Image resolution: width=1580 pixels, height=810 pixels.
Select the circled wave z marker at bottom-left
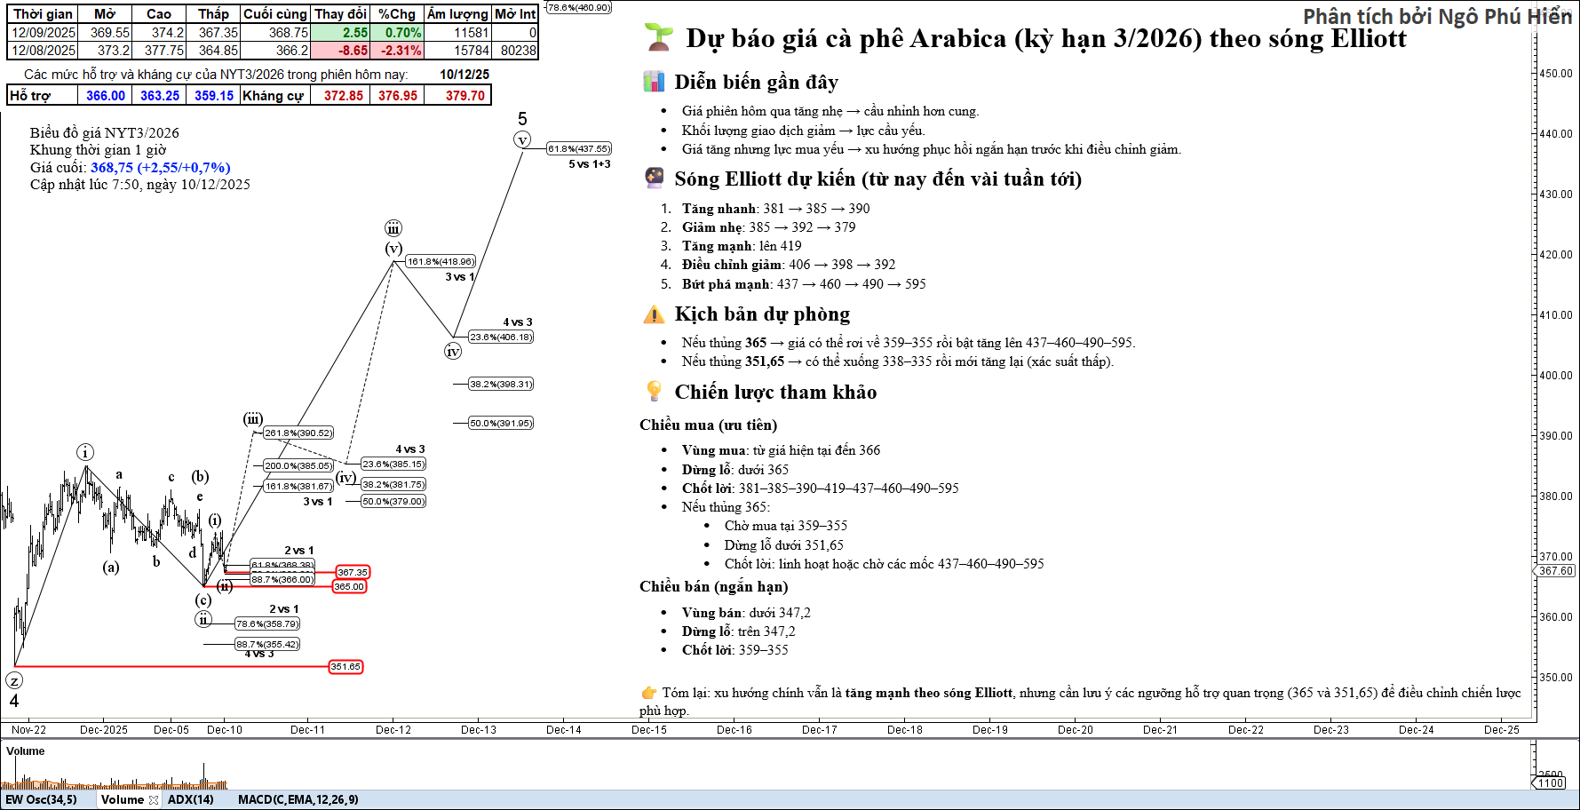(14, 680)
